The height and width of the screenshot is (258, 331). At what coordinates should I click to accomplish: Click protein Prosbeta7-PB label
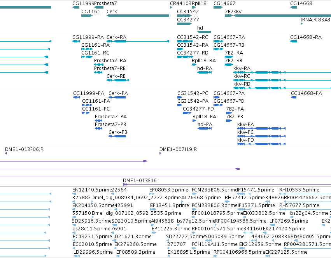(x=110, y=125)
